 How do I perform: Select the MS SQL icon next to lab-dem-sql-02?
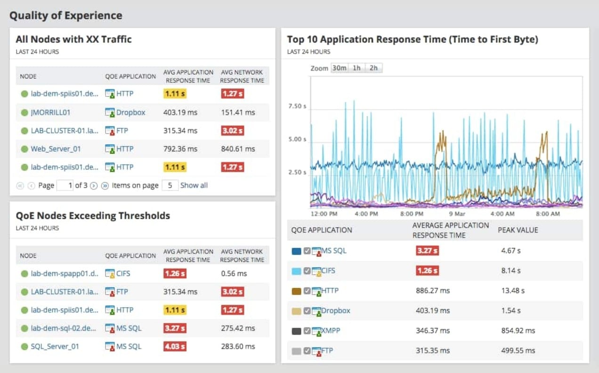111,328
